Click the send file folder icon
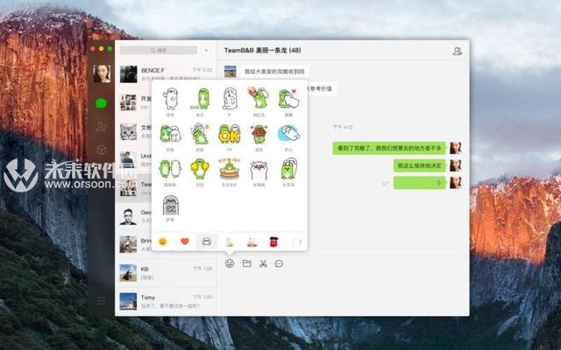561x350 pixels. [247, 263]
